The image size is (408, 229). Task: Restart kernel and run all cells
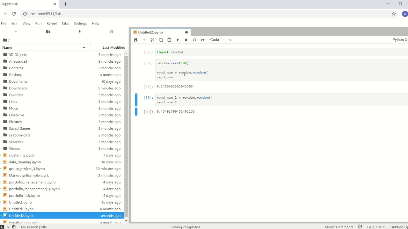(x=203, y=40)
